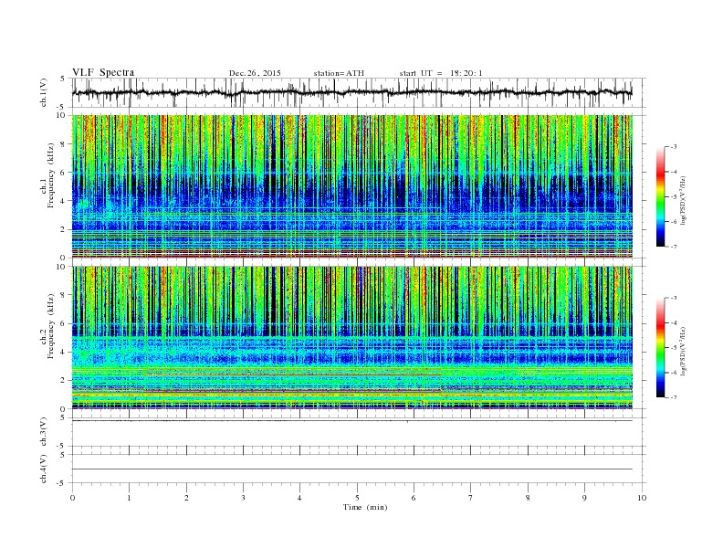723x559 pixels.
Task: Click the "ch.1(V)" waveform axis label
Action: (x=44, y=93)
